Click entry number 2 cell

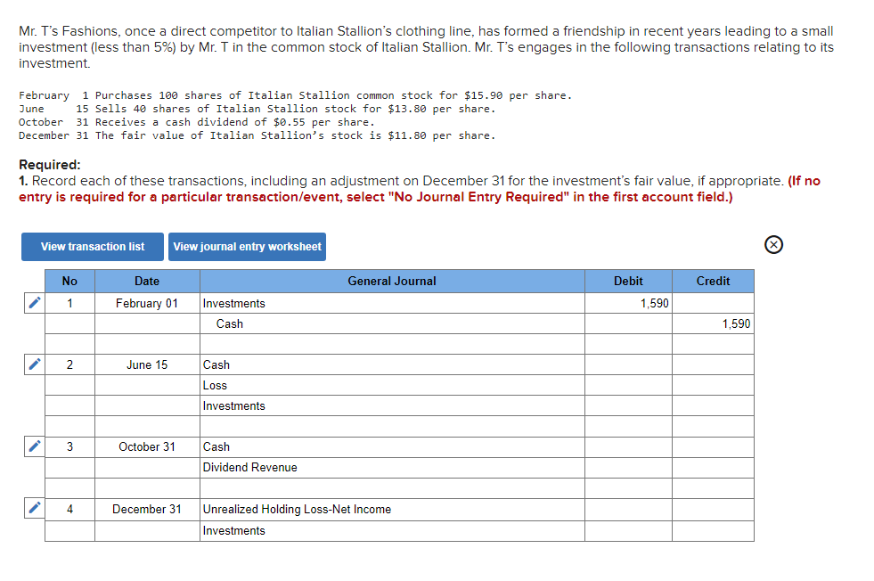(x=69, y=364)
